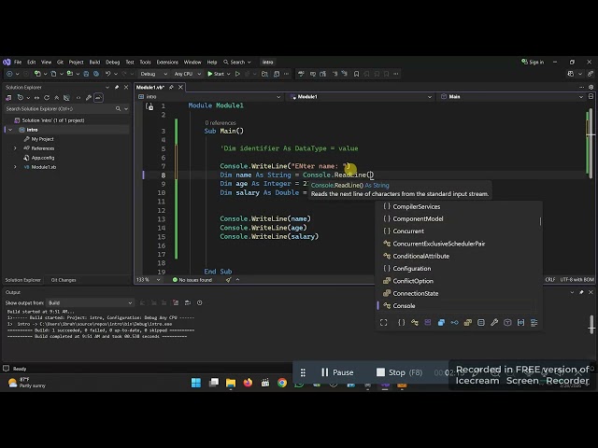Select ConnectionState in the completion list
This screenshot has width=598, height=448.
[x=457, y=293]
